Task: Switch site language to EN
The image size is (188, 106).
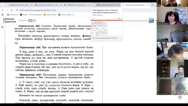Action: pyautogui.click(x=34, y=21)
